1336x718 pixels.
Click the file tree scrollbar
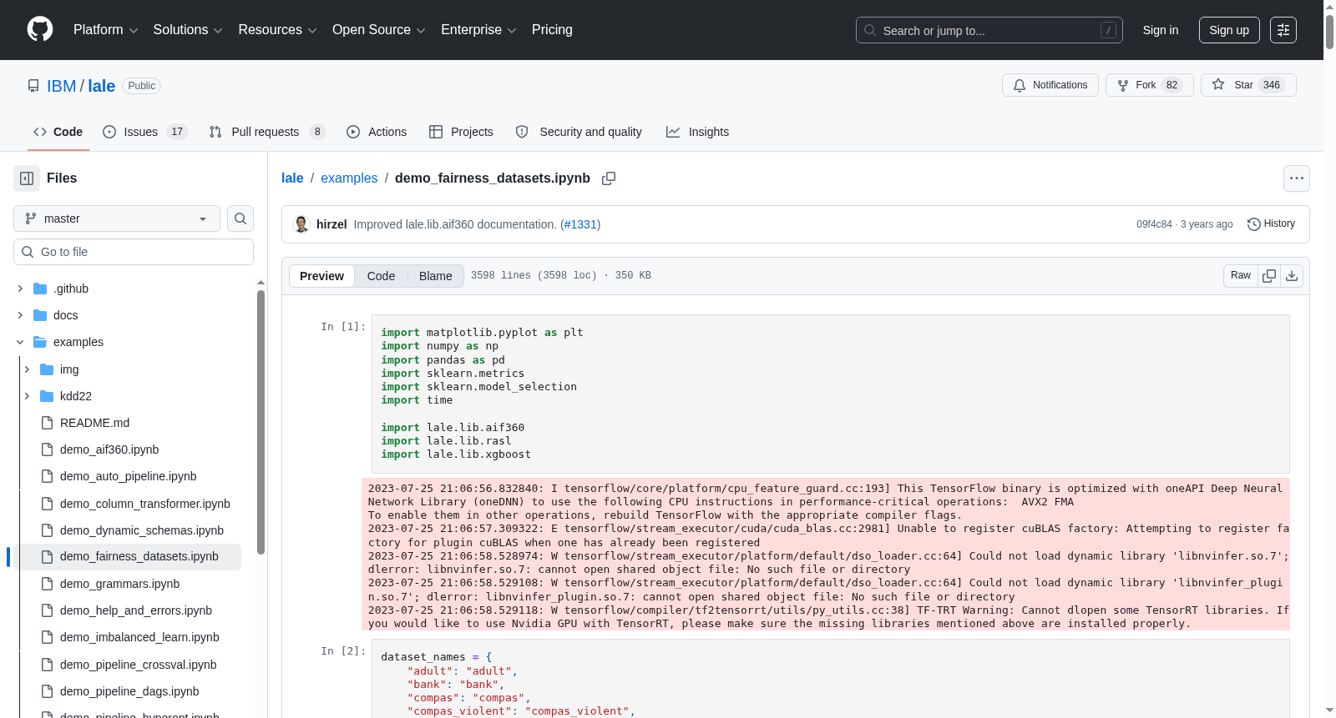[x=261, y=422]
